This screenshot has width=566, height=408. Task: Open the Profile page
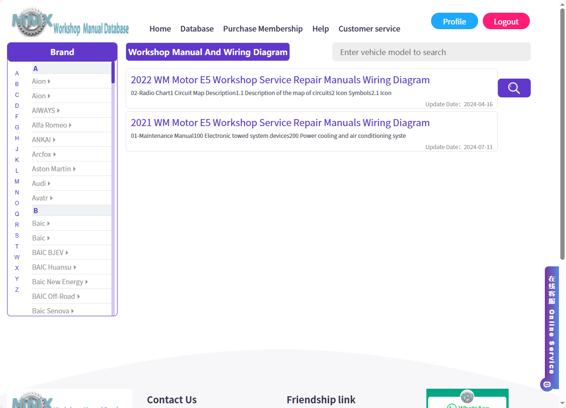tap(454, 21)
